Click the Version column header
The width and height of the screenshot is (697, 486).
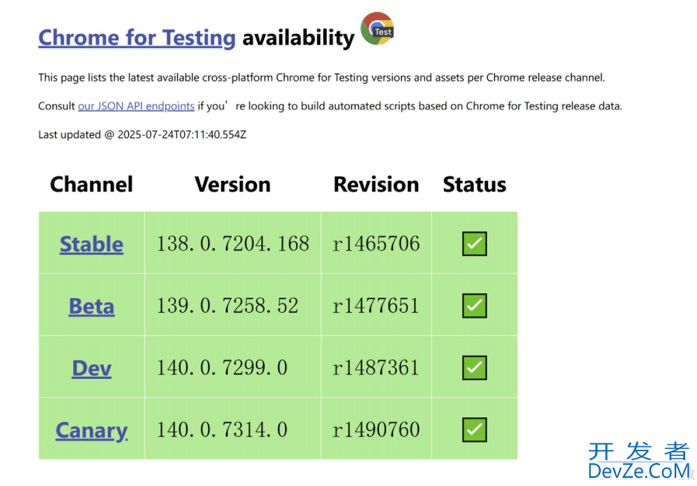tap(233, 185)
